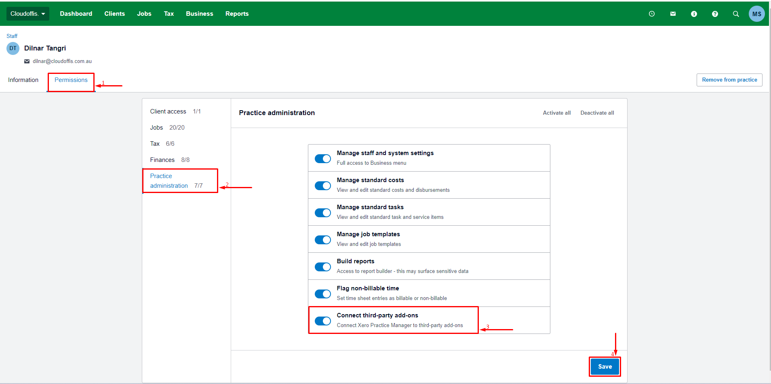Open the Tax menu in top bar

[169, 14]
